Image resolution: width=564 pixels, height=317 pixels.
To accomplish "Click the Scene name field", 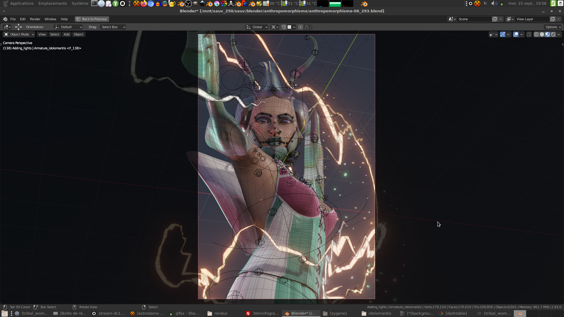I will tap(474, 19).
